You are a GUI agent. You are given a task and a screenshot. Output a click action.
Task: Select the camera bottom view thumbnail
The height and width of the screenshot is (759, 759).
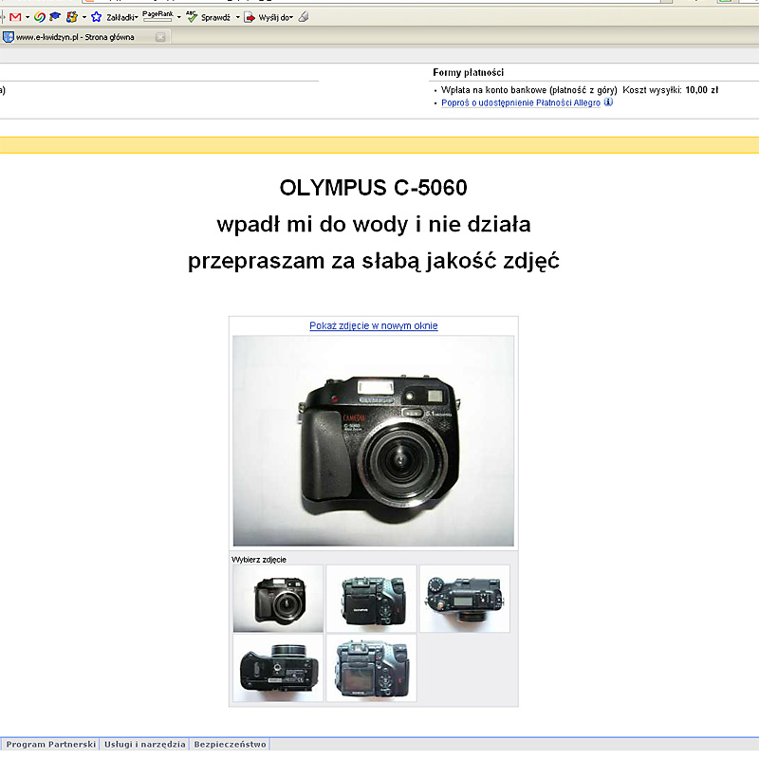278,669
